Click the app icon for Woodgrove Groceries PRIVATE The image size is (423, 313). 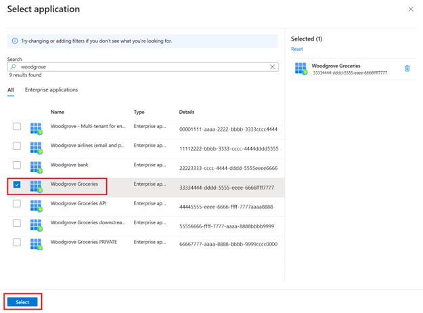point(37,244)
